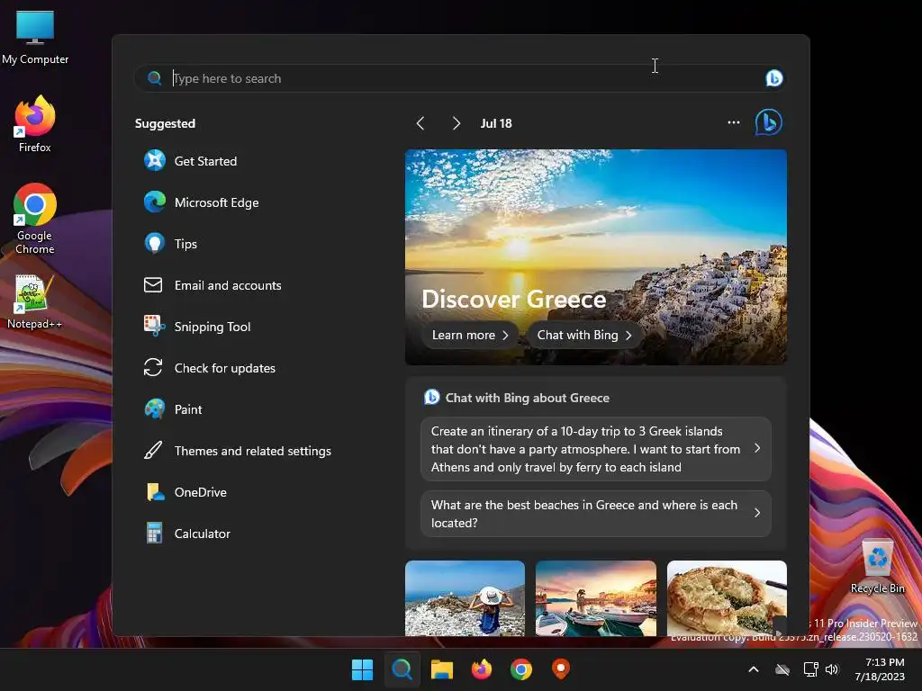Go to previous day arrow
This screenshot has height=691, width=922.
pyautogui.click(x=420, y=122)
